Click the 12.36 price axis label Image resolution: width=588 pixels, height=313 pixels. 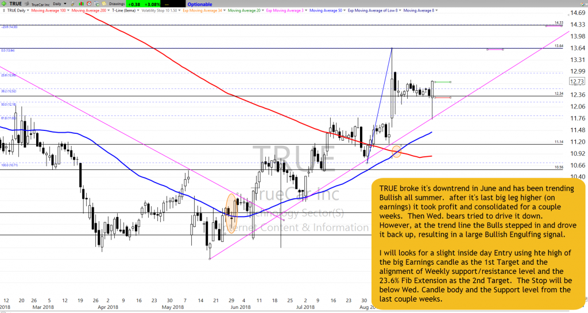coord(578,95)
